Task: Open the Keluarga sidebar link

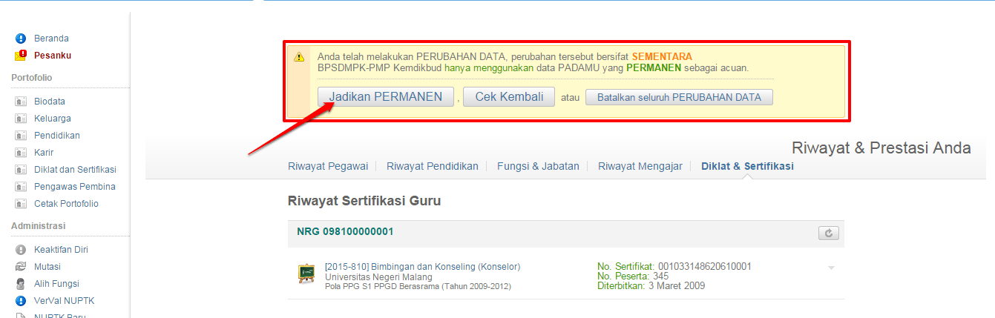Action: click(x=53, y=119)
